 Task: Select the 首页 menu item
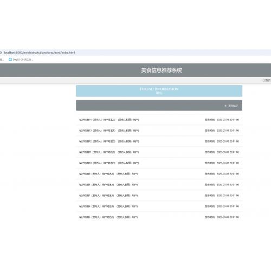(x=267, y=80)
